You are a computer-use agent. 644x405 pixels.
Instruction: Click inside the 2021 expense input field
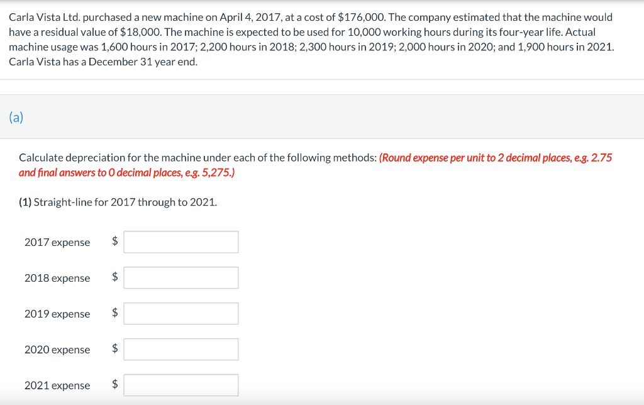pyautogui.click(x=180, y=384)
